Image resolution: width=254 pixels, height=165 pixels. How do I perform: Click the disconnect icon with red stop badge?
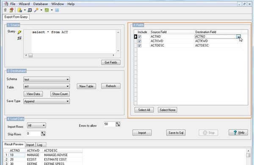pyautogui.click(x=11, y=10)
